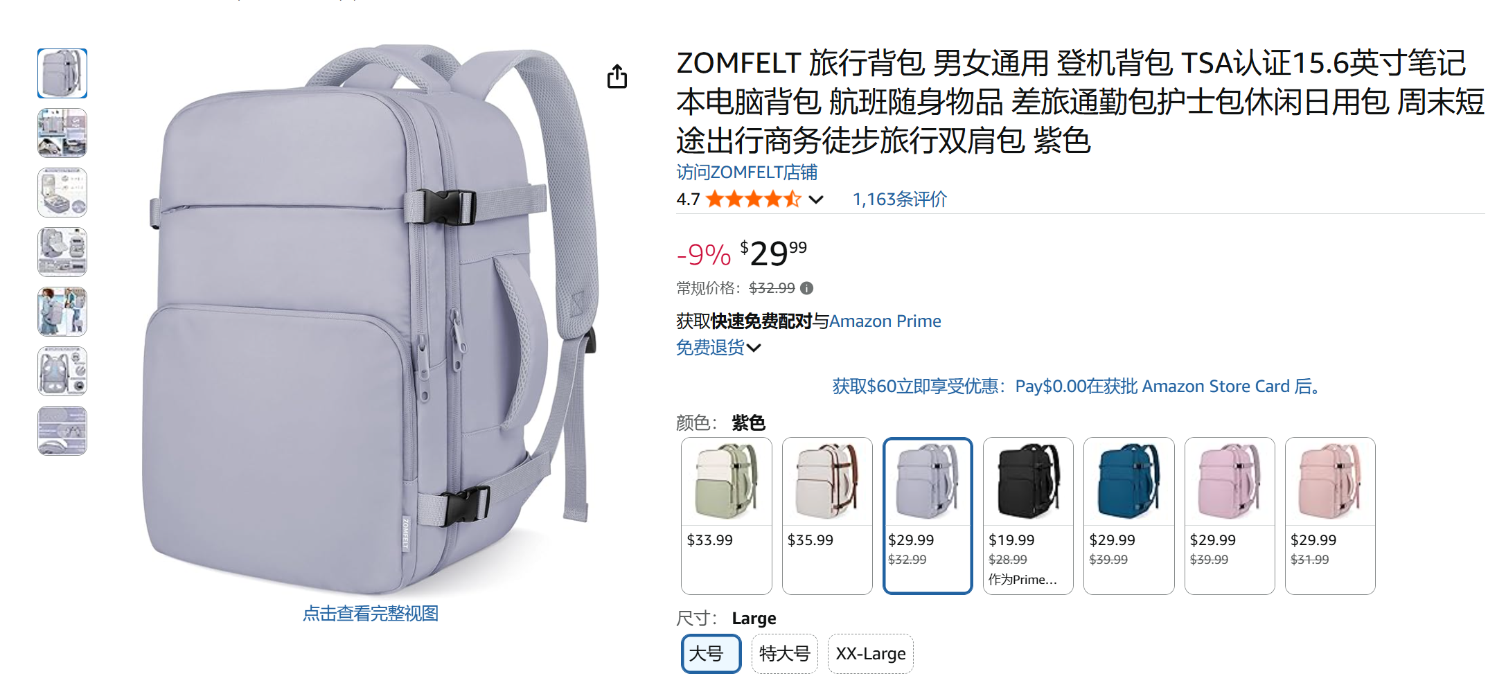View the 1,163条评价 reviews link
The image size is (1497, 685).
(899, 199)
